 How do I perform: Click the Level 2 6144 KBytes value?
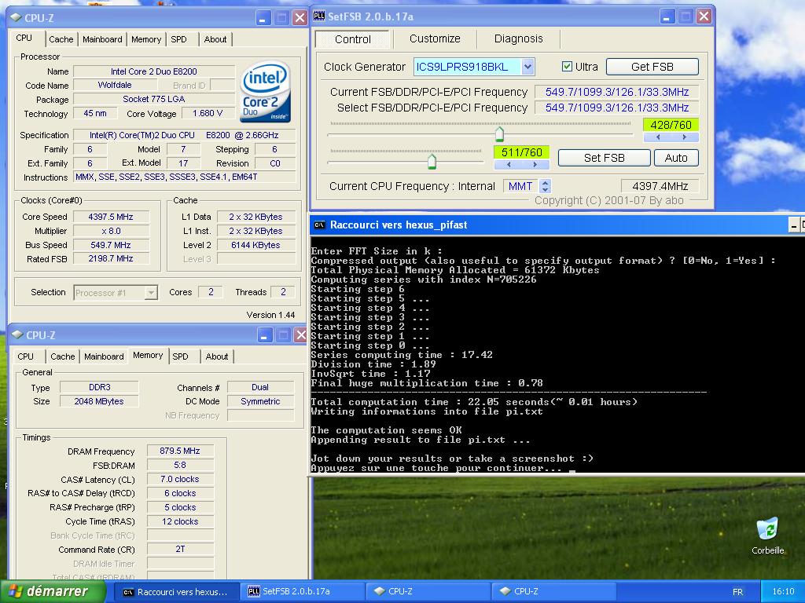[x=255, y=245]
